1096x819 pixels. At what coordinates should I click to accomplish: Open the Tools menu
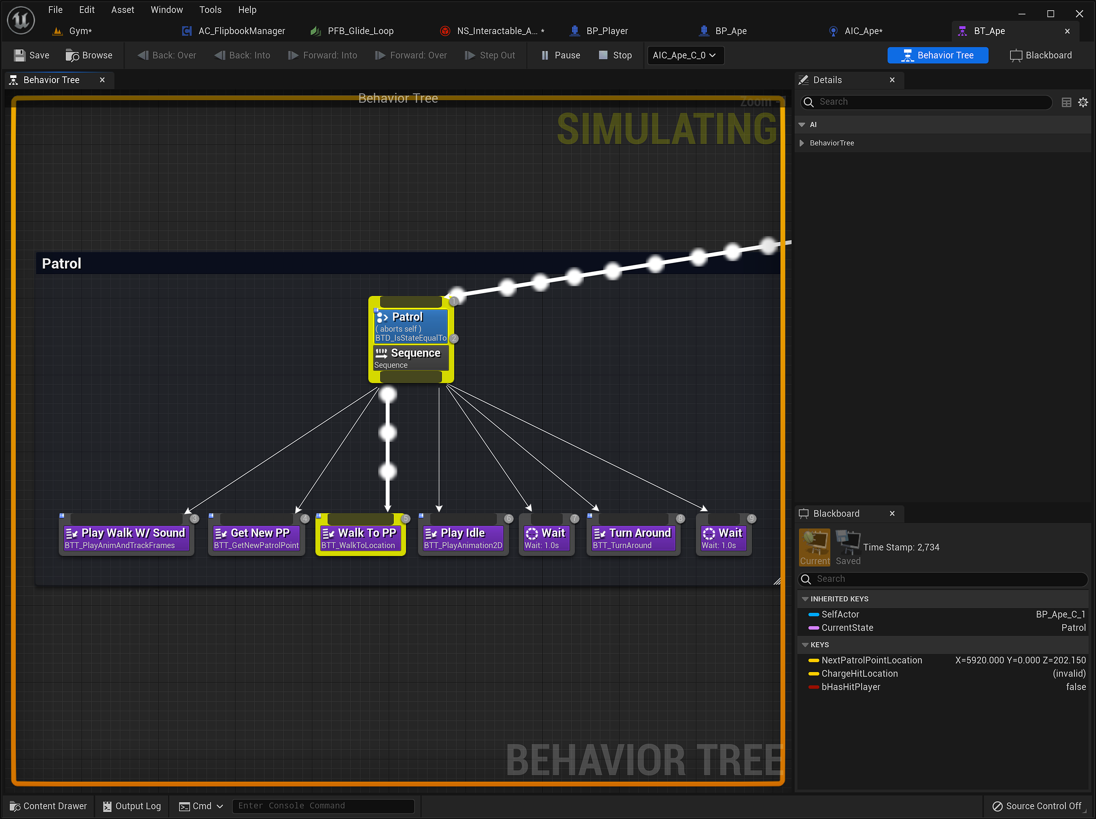210,9
